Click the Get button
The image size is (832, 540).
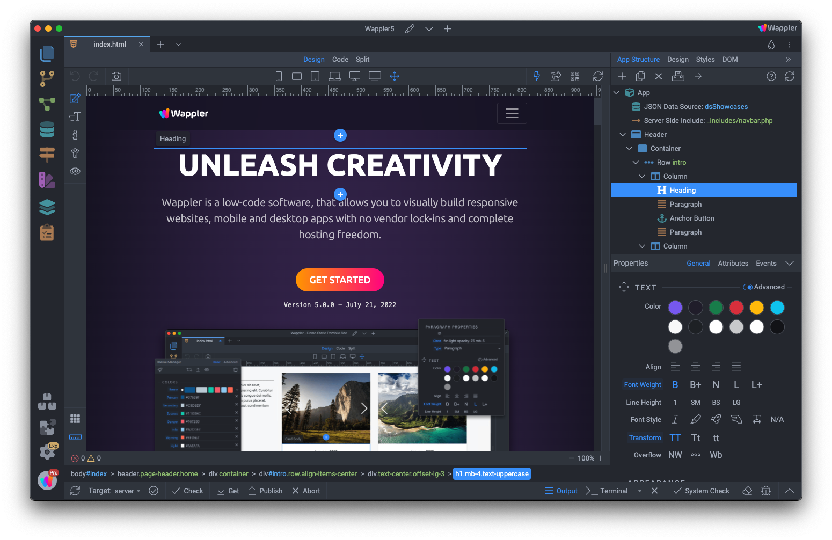point(228,491)
